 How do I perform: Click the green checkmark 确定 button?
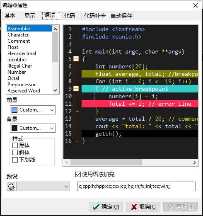click(x=106, y=207)
